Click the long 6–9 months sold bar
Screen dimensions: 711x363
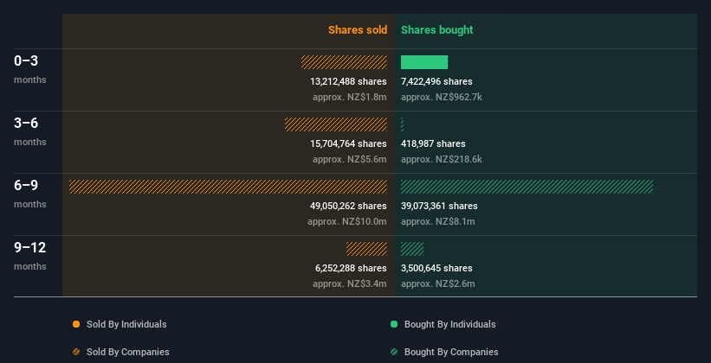tap(228, 187)
